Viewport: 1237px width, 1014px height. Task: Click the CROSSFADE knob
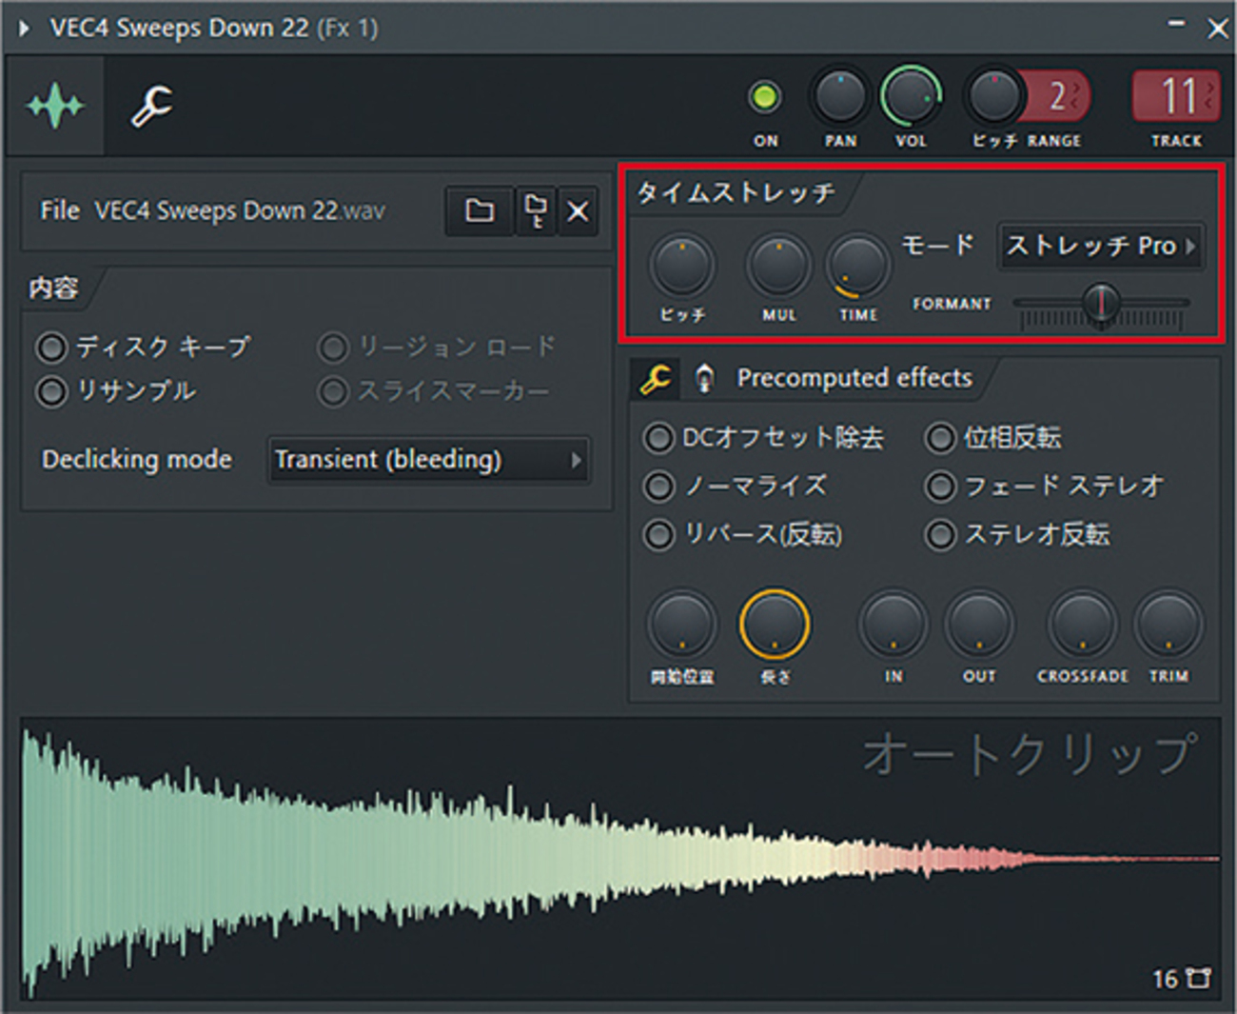(1082, 626)
